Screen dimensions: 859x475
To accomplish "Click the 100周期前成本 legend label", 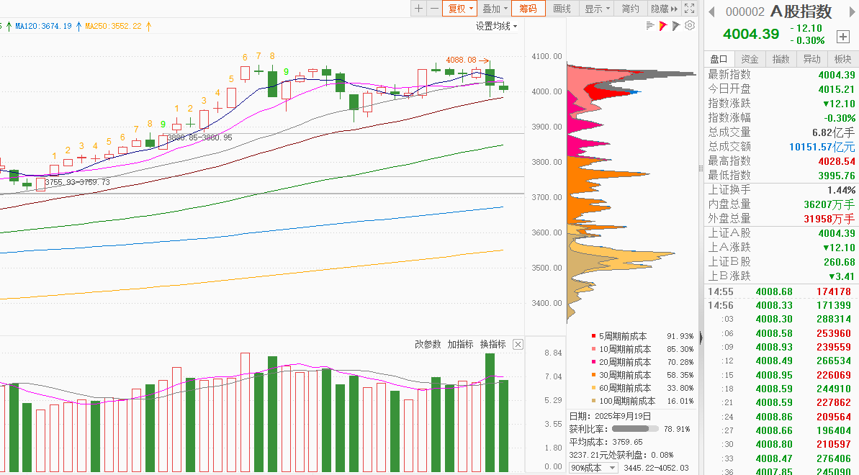I will [626, 401].
